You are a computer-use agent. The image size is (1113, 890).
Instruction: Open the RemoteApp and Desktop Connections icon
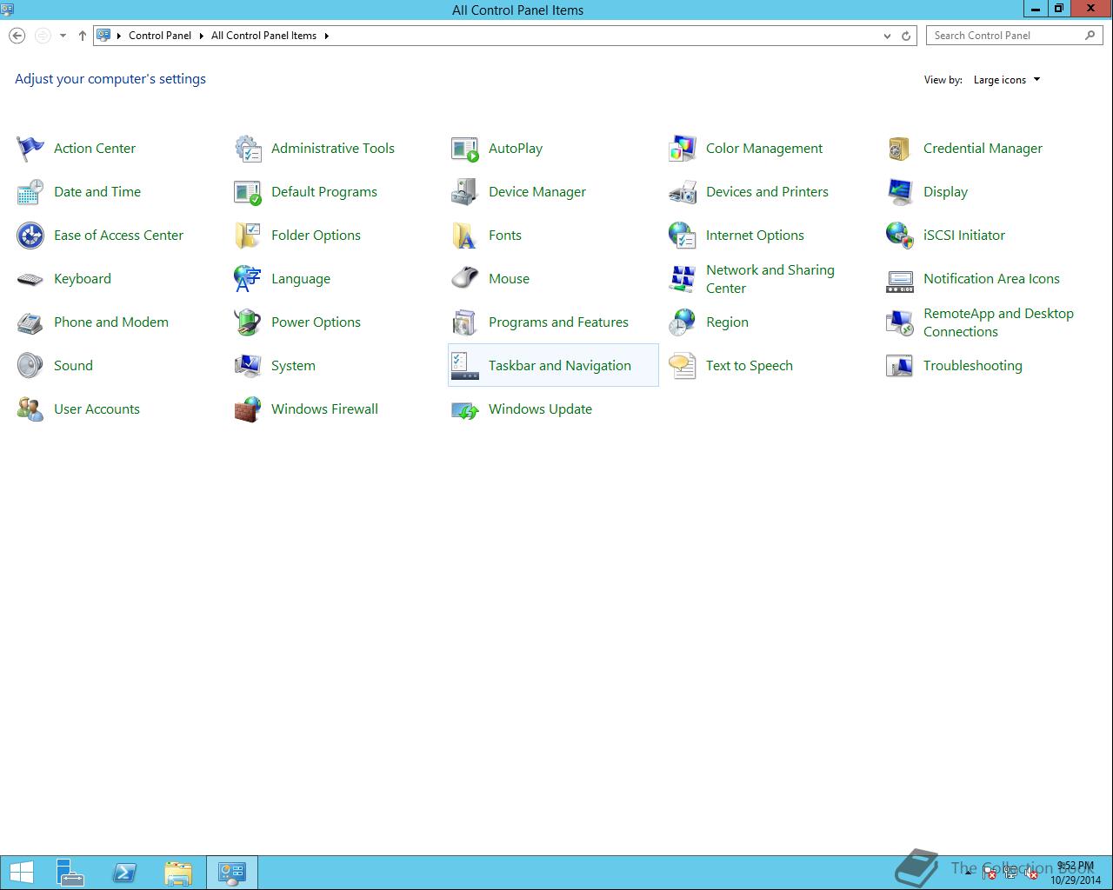900,322
